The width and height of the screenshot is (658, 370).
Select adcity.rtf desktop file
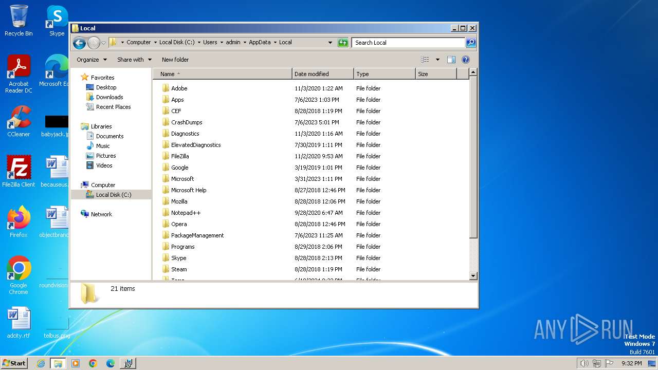click(x=19, y=323)
